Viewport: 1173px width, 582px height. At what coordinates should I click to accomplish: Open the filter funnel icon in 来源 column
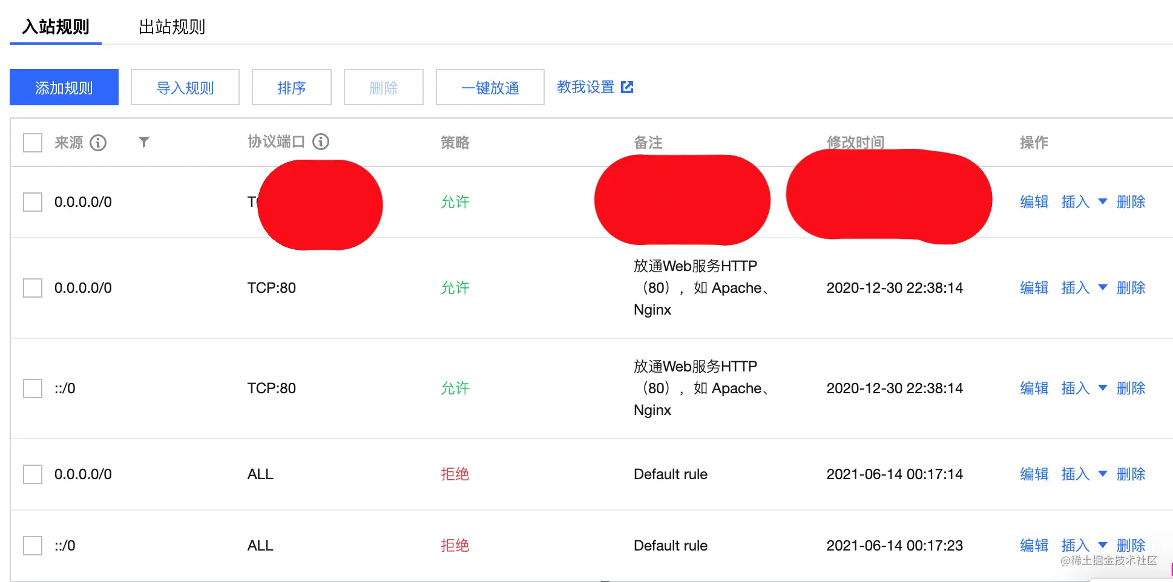pyautogui.click(x=143, y=142)
